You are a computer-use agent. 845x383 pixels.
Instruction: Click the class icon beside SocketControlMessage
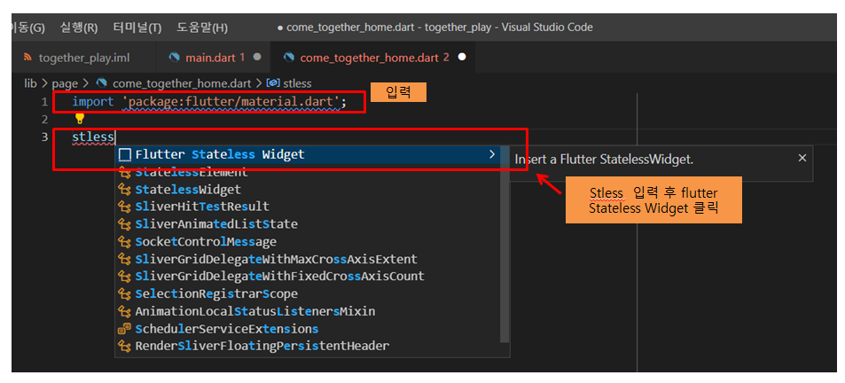125,241
